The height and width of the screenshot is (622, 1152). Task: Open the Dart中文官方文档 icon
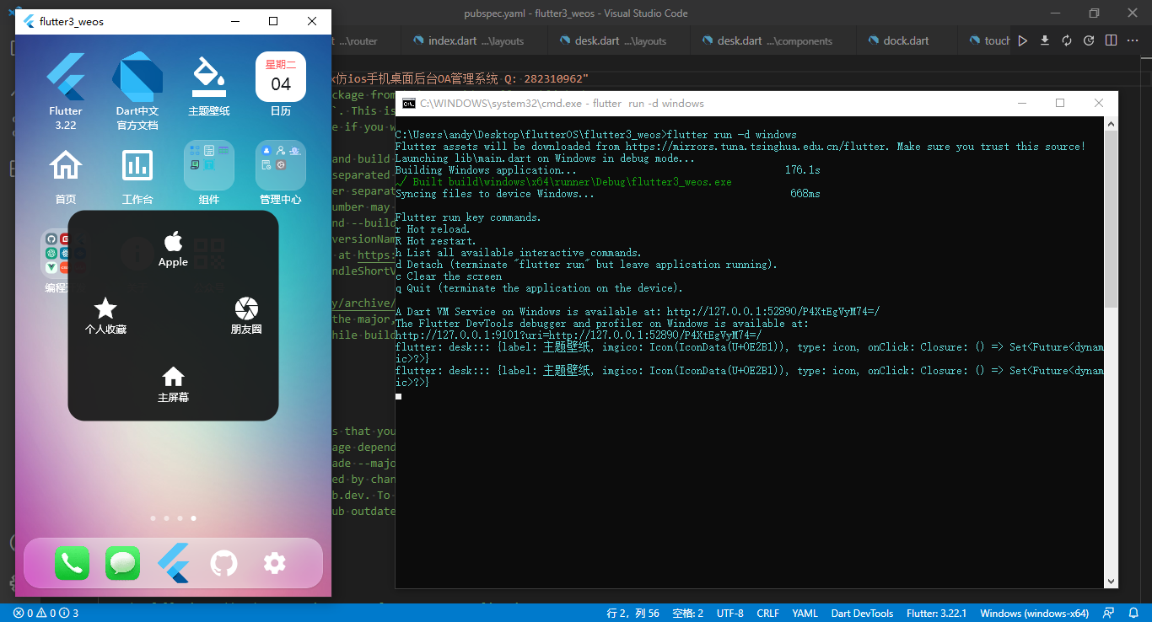coord(137,77)
